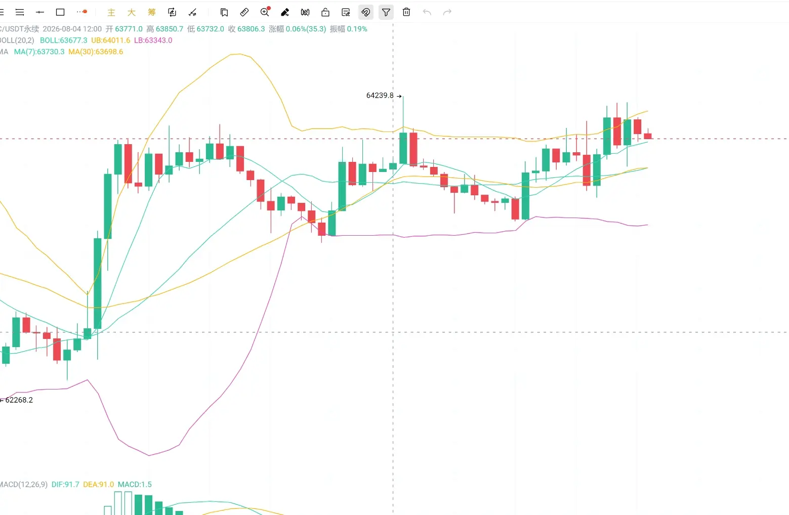Select the rectangle drawing tool
This screenshot has height=515, width=789.
click(60, 12)
